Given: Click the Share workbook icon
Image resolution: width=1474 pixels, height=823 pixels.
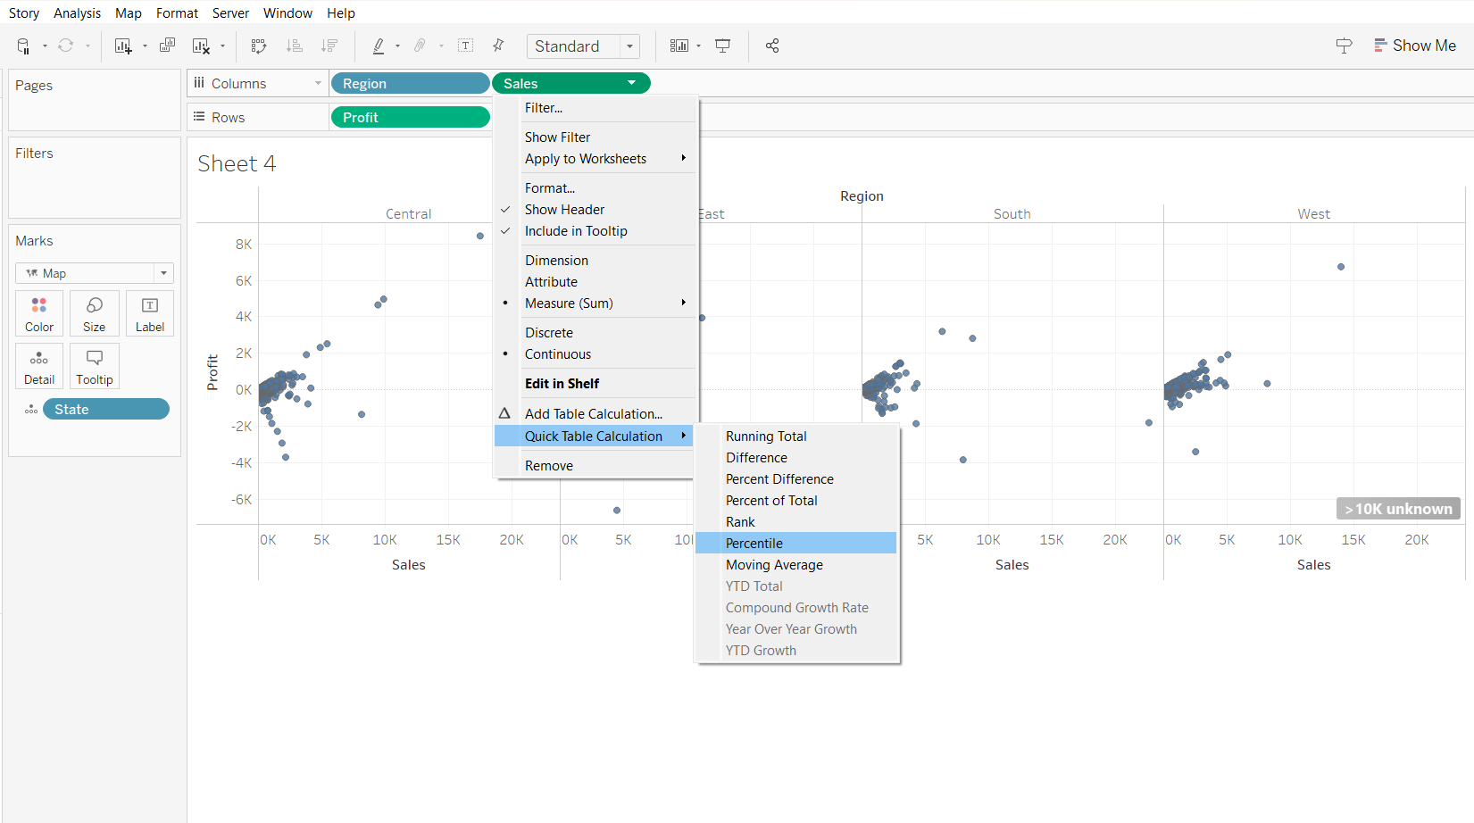Looking at the screenshot, I should (x=772, y=46).
